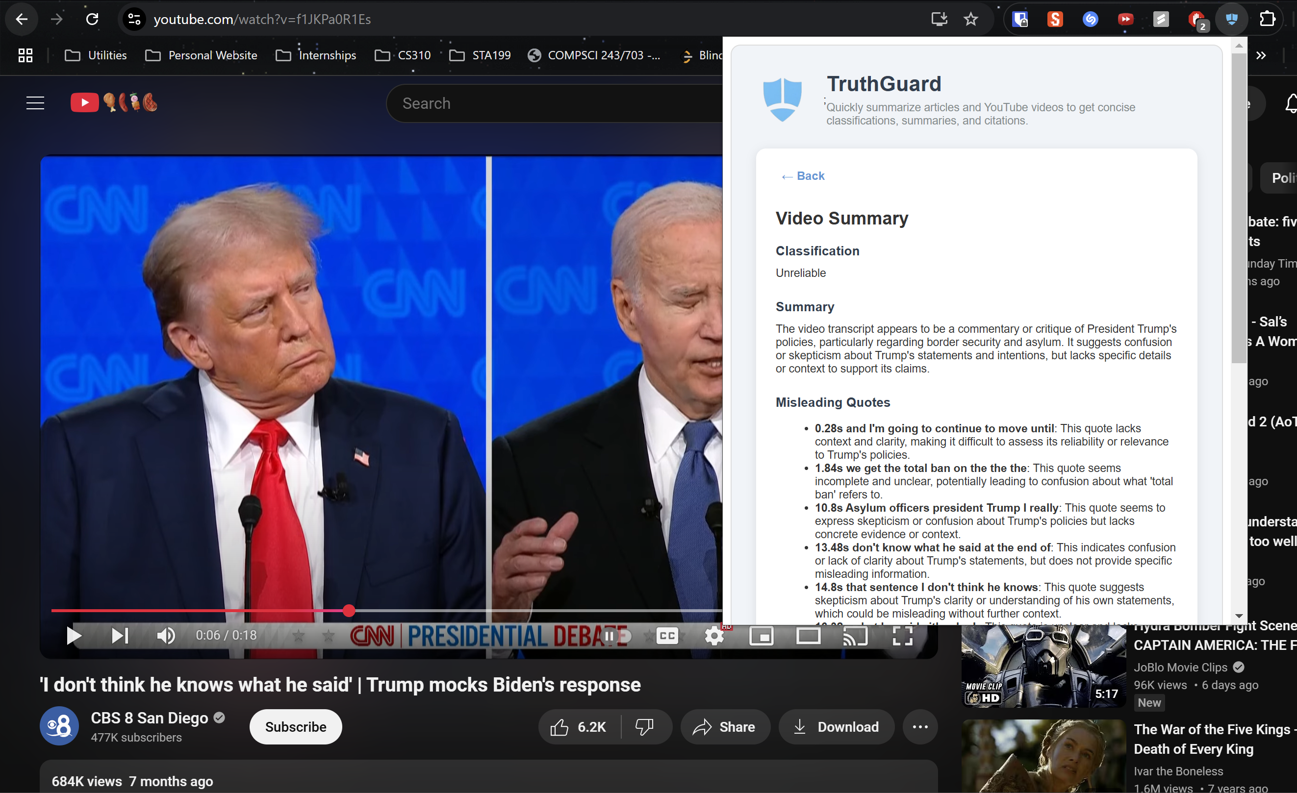Dislike the video
Image resolution: width=1297 pixels, height=793 pixels.
pos(644,727)
